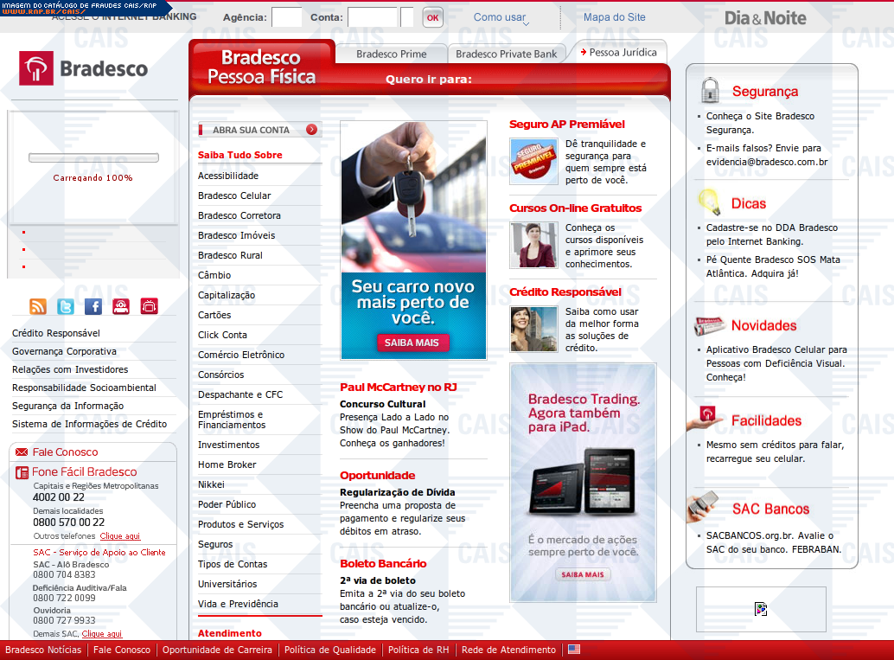Image resolution: width=894 pixels, height=660 pixels.
Task: Click the Agência input field
Action: 287,17
